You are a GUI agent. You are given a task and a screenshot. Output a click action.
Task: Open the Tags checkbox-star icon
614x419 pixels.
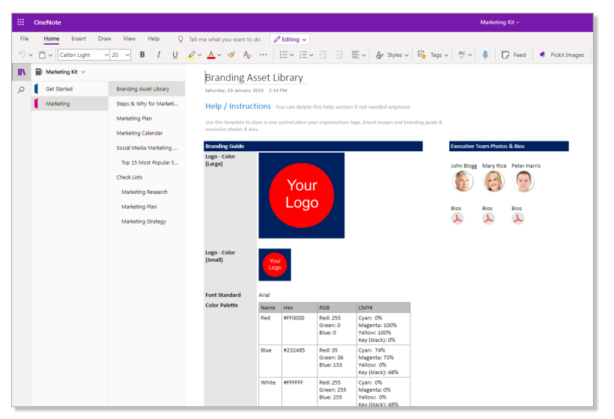pyautogui.click(x=422, y=55)
